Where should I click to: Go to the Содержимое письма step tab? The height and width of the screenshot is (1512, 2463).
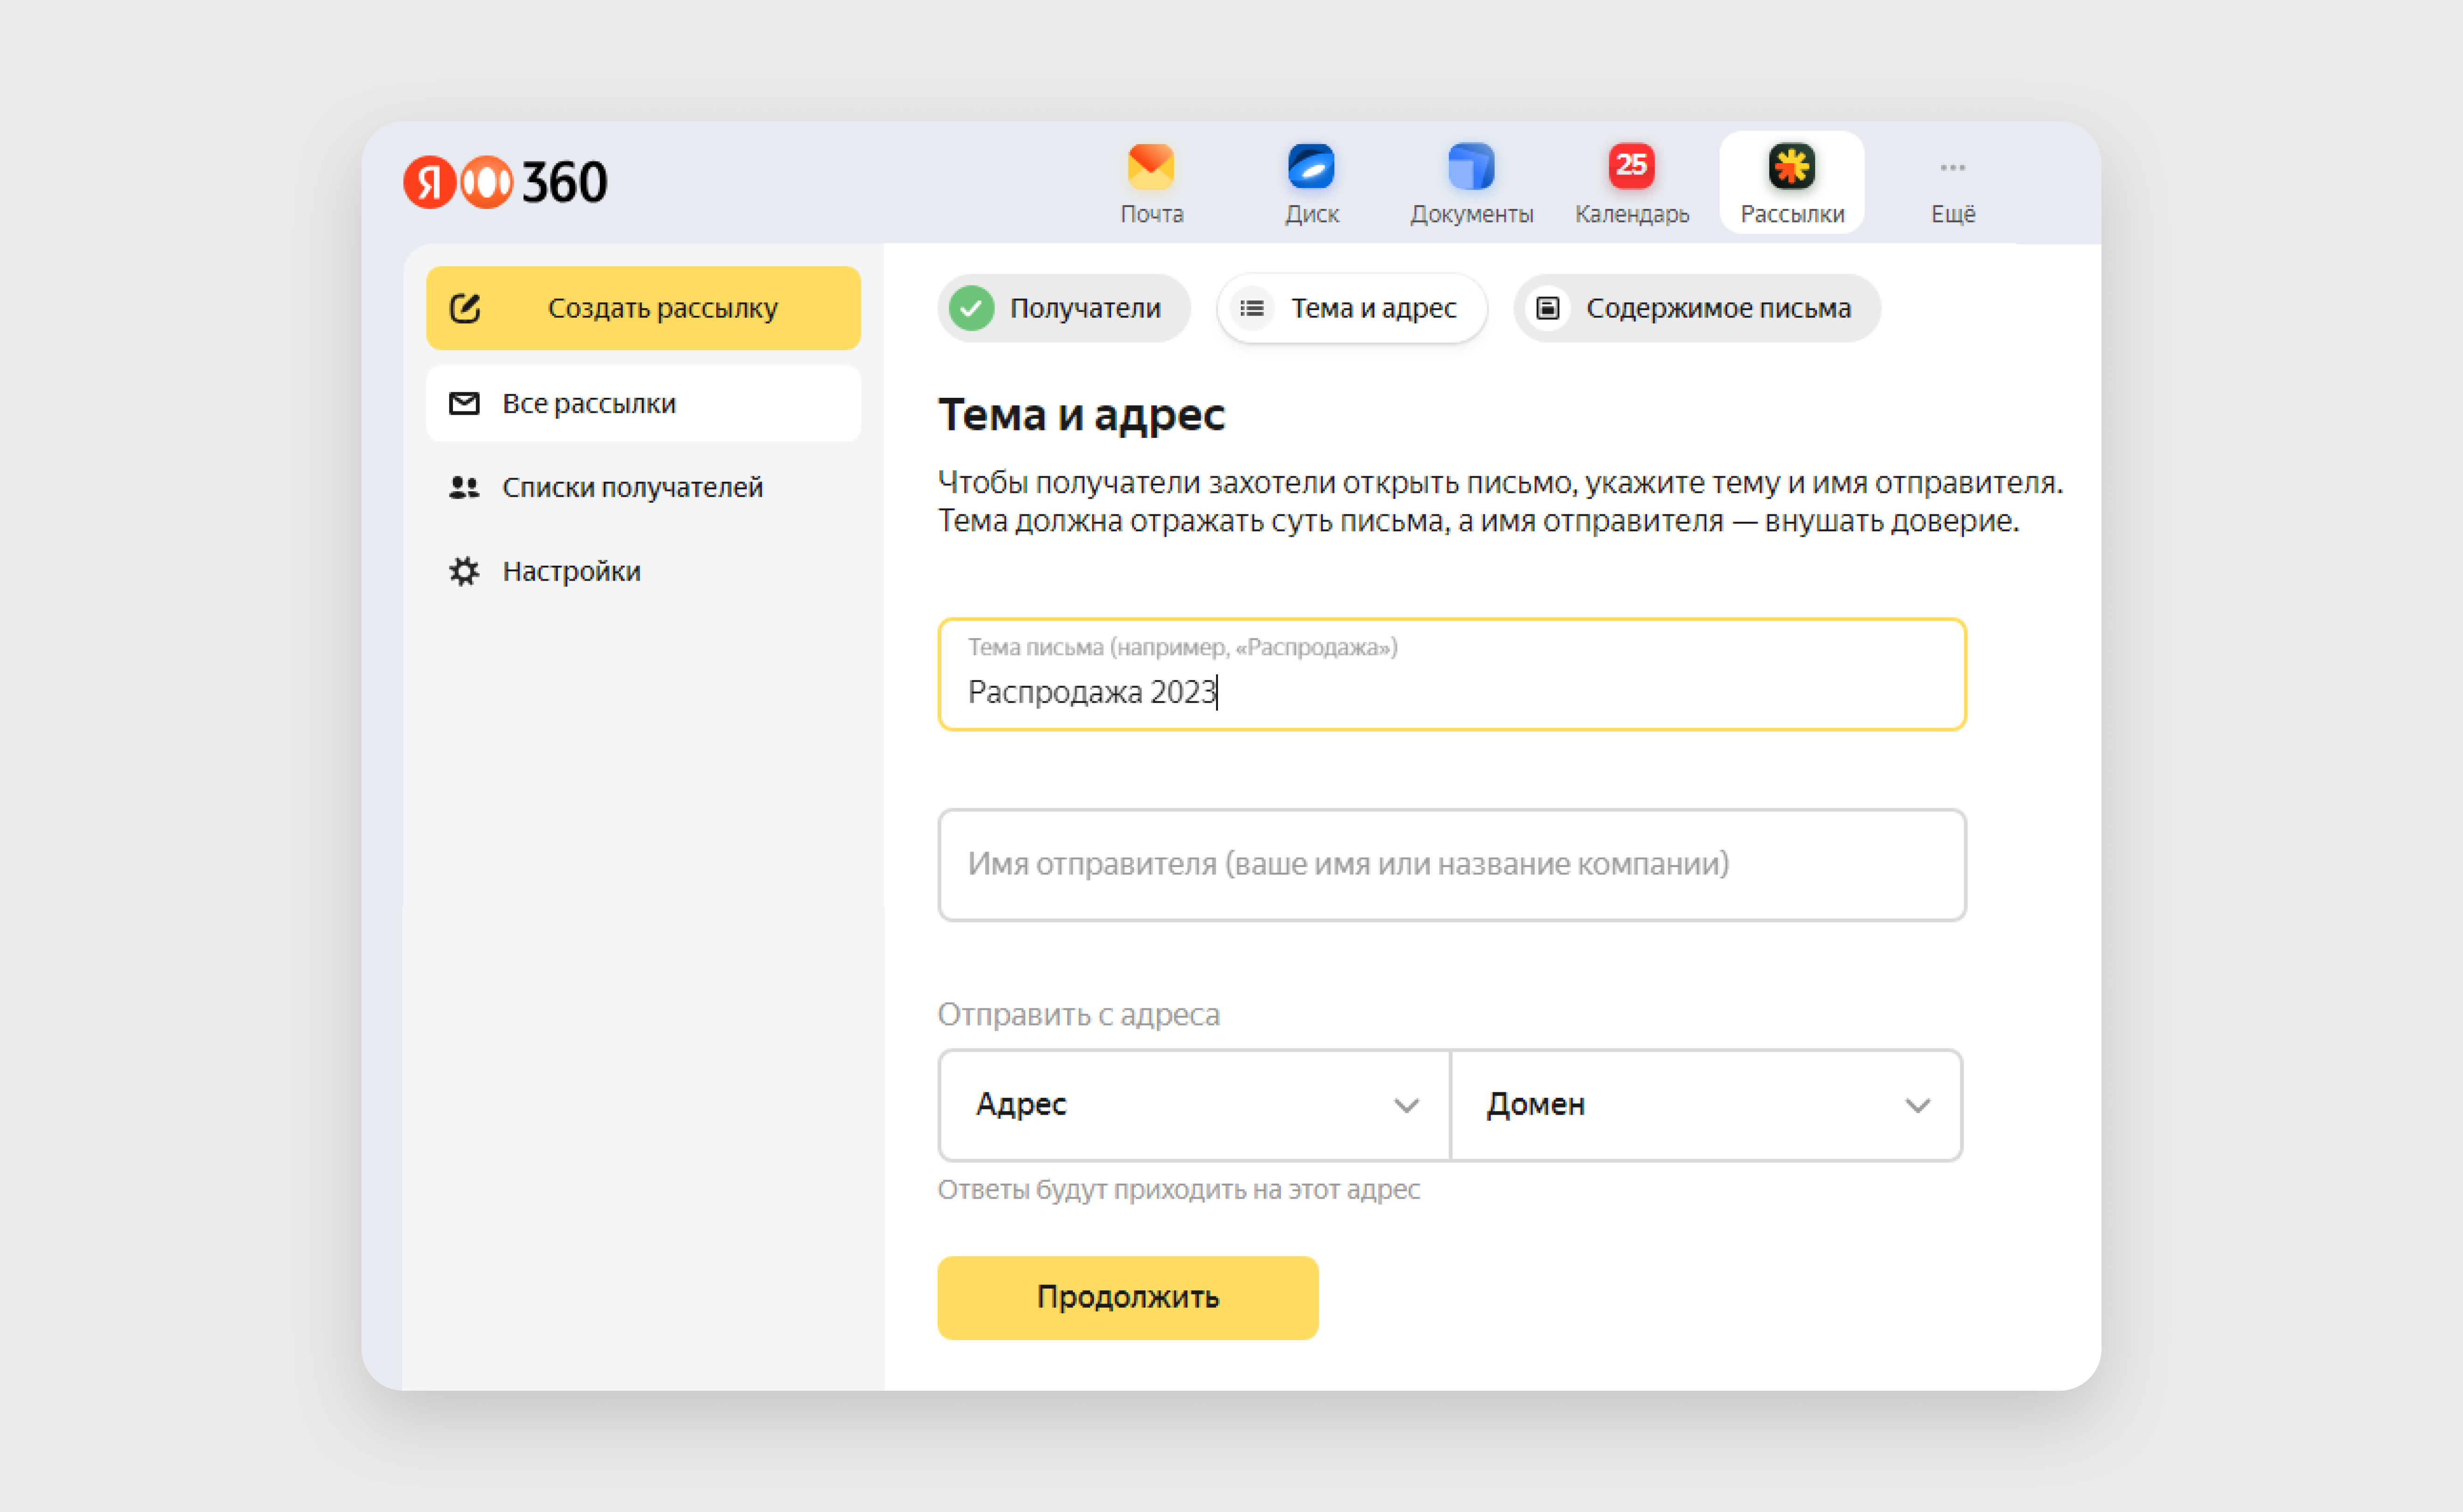click(1696, 308)
